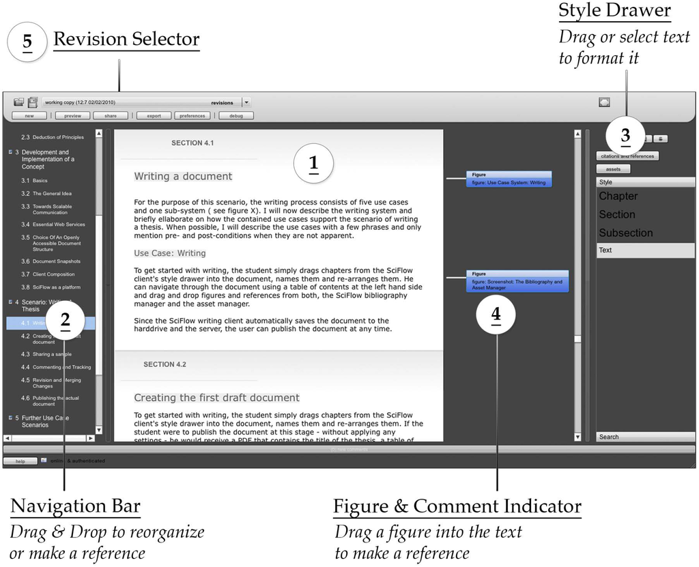Select the Section style
The height and width of the screenshot is (567, 699).
617,214
